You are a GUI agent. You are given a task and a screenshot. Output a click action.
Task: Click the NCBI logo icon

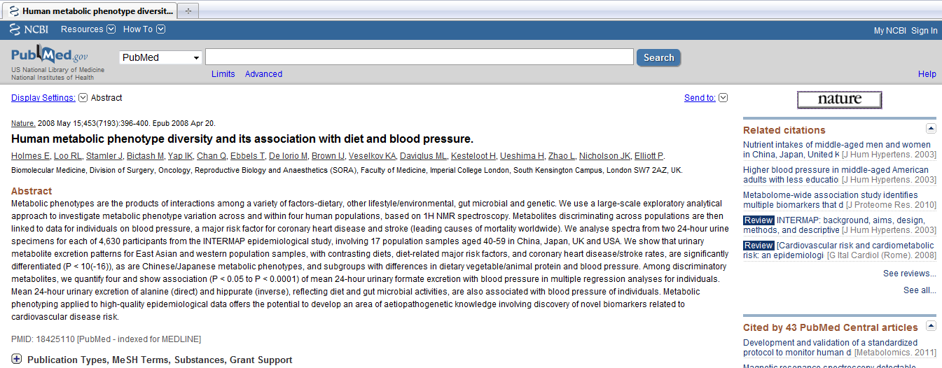(29, 29)
